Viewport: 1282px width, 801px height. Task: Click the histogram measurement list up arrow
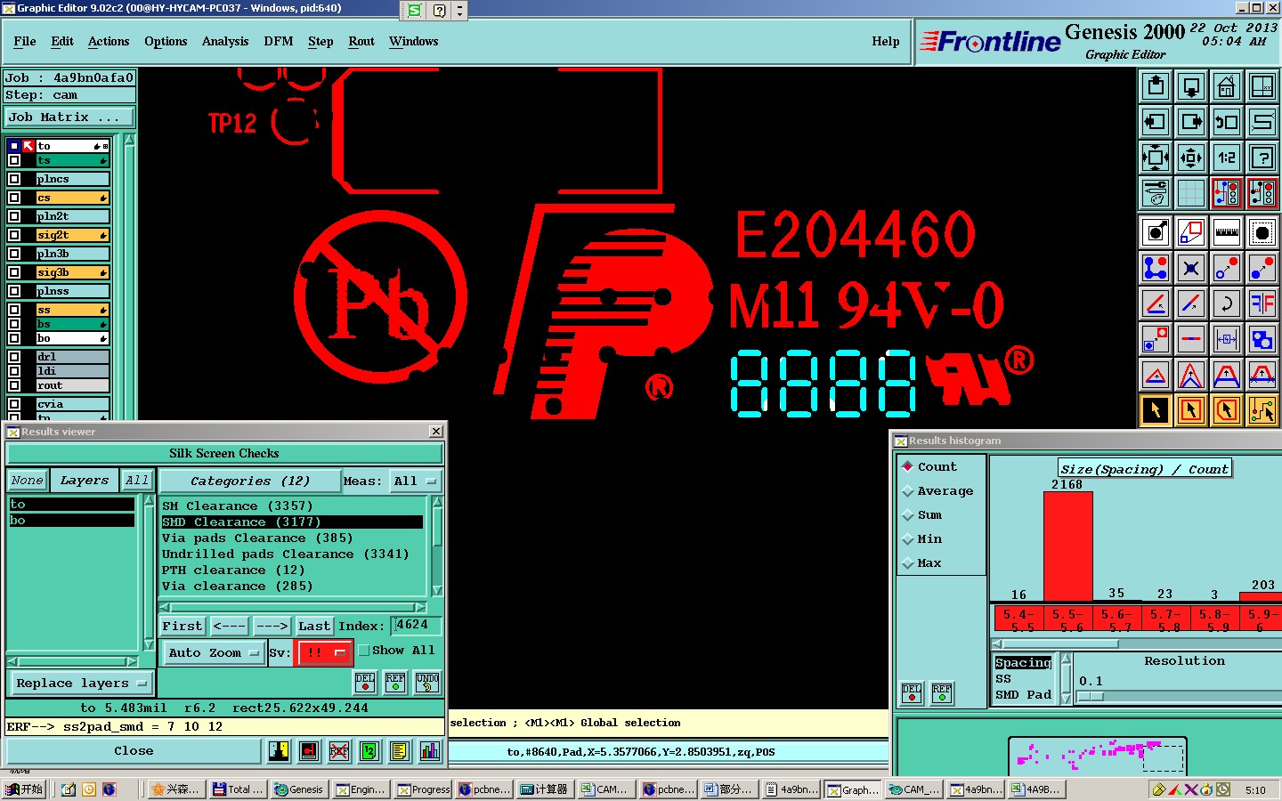point(1066,659)
